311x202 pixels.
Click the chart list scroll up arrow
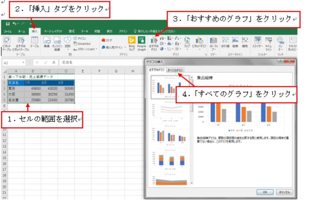coord(192,77)
